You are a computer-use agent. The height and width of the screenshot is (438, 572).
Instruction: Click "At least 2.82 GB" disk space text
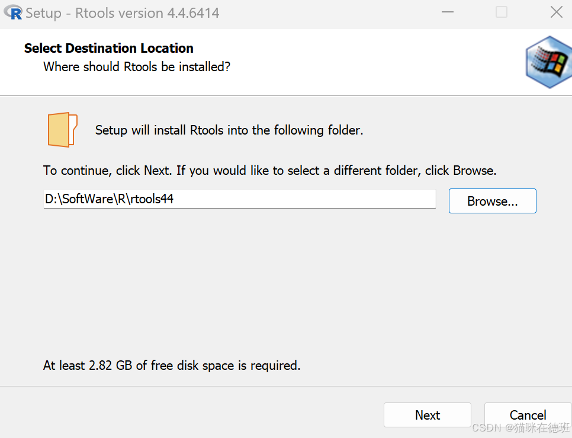172,365
